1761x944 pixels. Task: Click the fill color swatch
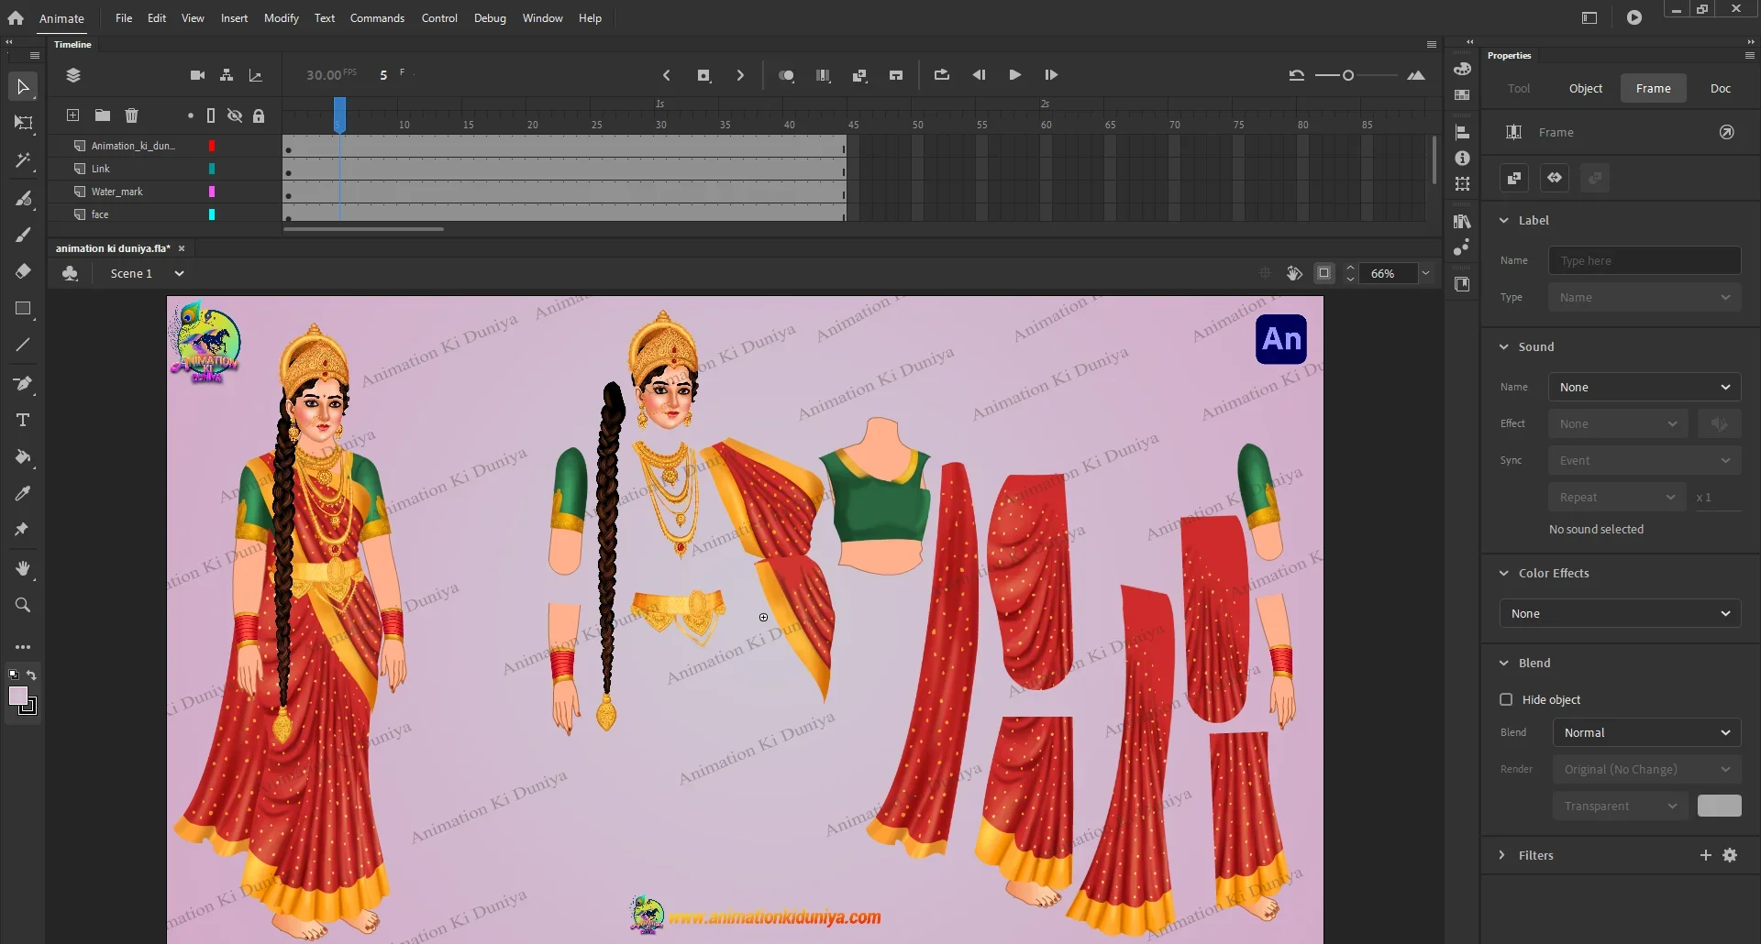pyautogui.click(x=17, y=697)
